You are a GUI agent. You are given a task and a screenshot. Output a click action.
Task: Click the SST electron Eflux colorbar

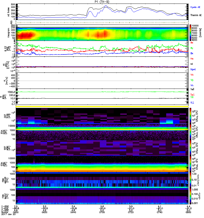[x=190, y=148]
